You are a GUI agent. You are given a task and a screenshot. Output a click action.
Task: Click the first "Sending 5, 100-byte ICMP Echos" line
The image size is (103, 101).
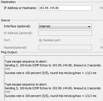pyautogui.click(x=53, y=65)
